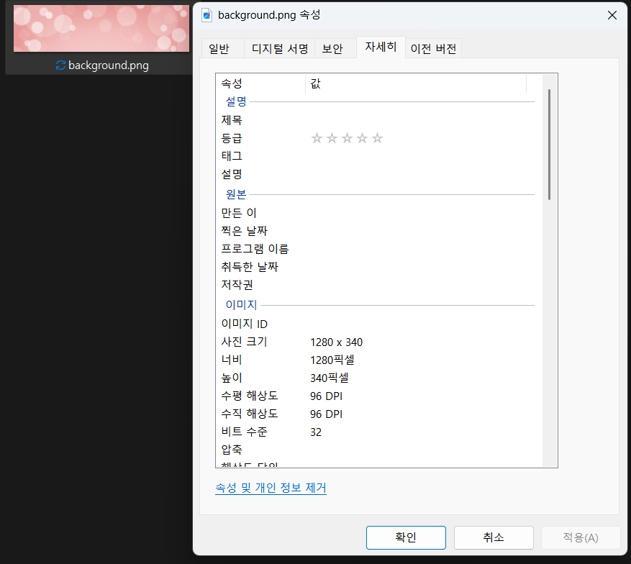Screen dimensions: 631x564
Task: Click the 값 column header
Action: [416, 83]
